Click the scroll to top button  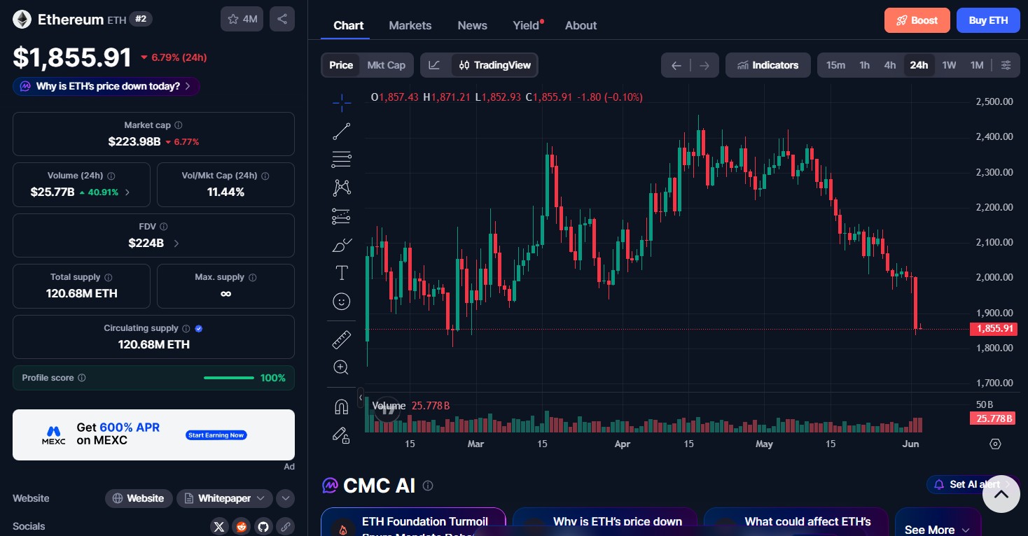coord(1001,494)
